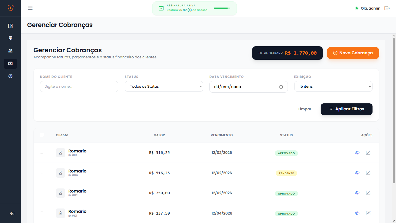The height and width of the screenshot is (223, 396).
Task: Click the sign-out icon beside Olá, admin
Action: coord(387,8)
